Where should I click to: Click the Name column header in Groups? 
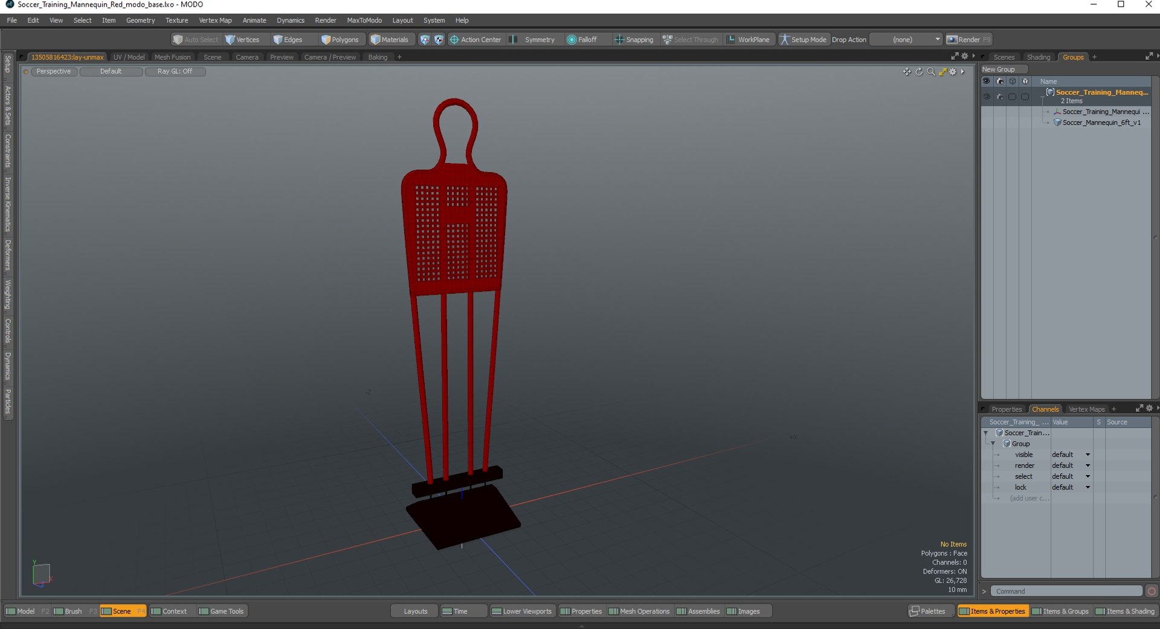tap(1049, 81)
